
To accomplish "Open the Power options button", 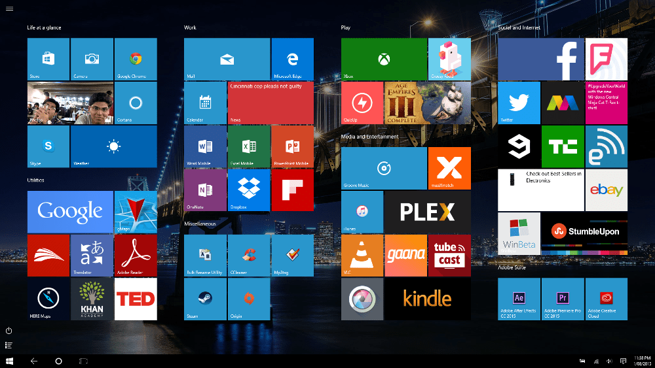I will pos(9,331).
